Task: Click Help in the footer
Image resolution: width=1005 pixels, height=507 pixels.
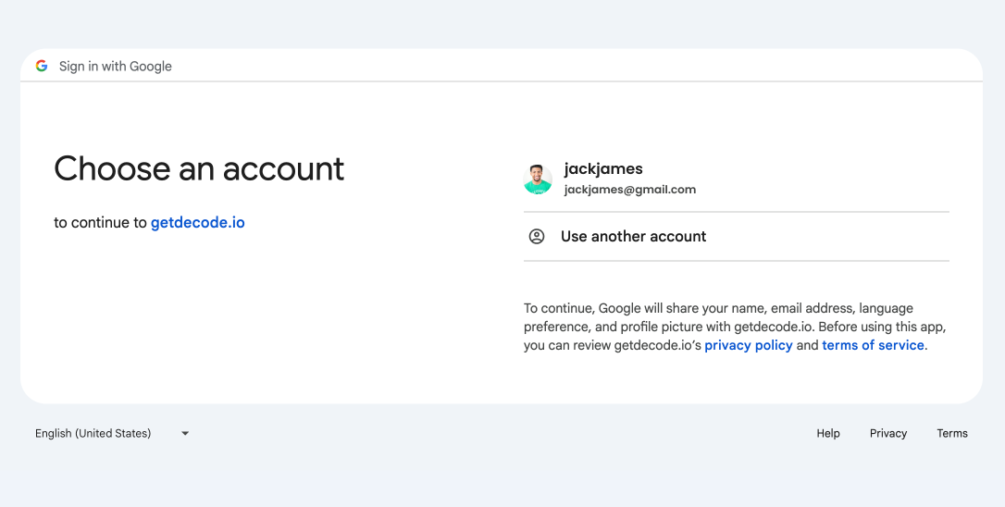Action: tap(828, 433)
